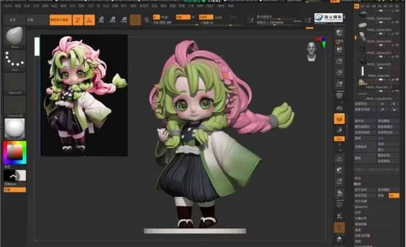Click the 重命名 button
Screen dimensions: 406x247
(365, 121)
